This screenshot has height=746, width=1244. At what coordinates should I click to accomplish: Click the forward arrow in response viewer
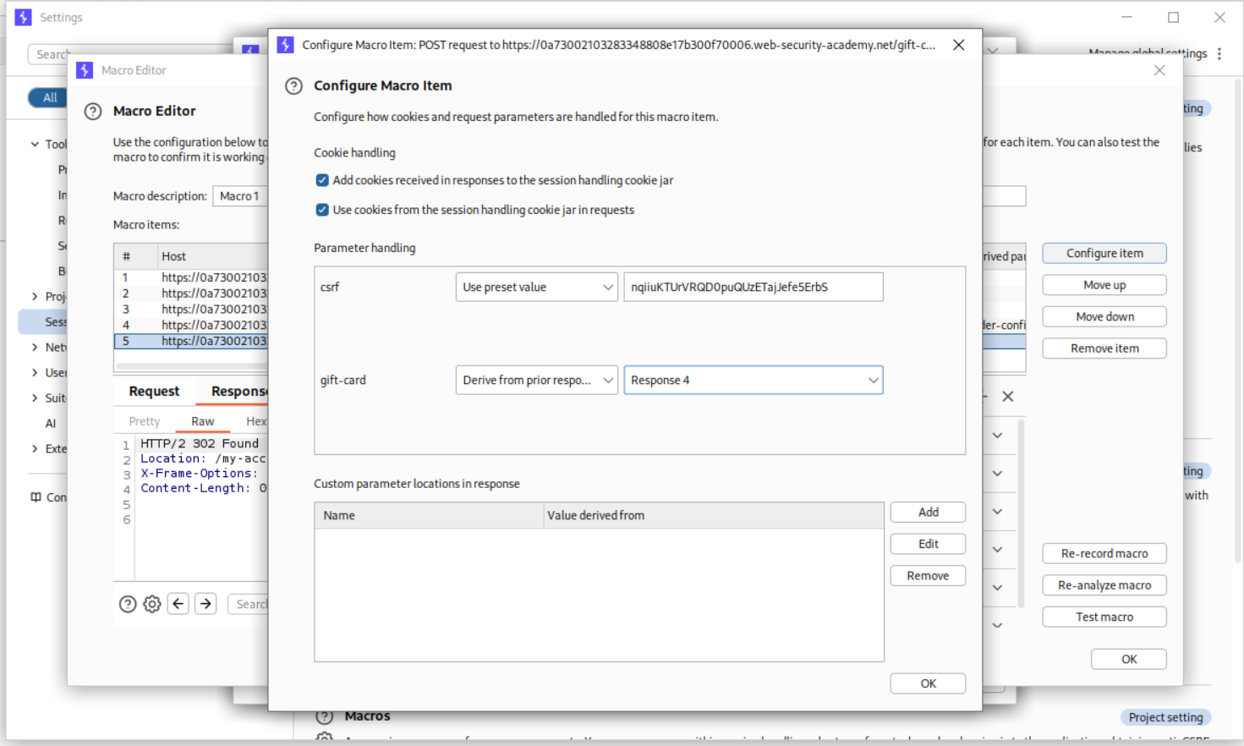(206, 604)
